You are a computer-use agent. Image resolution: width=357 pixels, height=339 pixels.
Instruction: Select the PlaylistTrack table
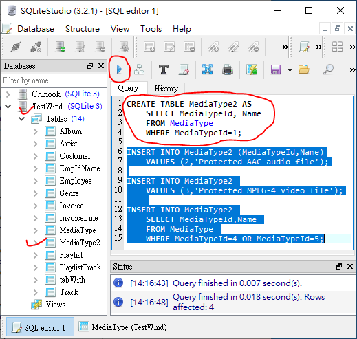point(80,267)
